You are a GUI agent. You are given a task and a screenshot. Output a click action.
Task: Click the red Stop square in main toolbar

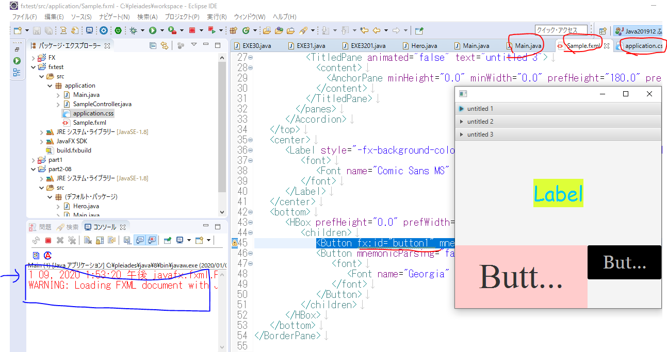[192, 30]
